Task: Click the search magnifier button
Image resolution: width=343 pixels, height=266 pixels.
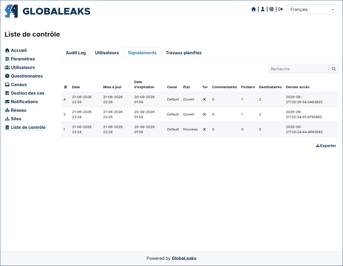Action: 334,69
